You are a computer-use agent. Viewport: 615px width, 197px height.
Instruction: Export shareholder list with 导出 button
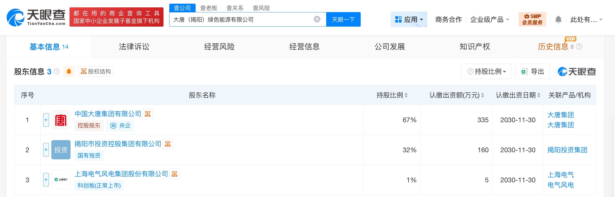(x=533, y=72)
